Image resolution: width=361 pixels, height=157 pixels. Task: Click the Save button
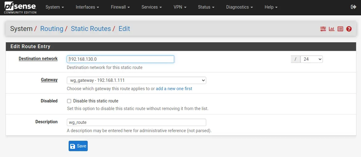tap(78, 146)
